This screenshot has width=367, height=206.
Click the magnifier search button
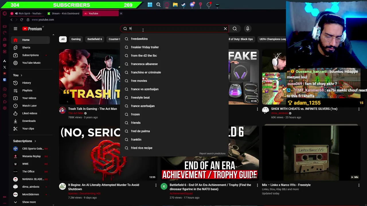coord(235,29)
